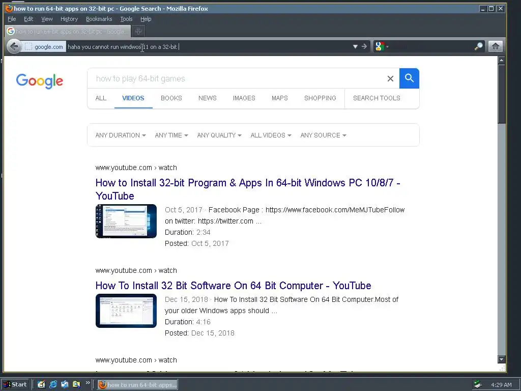The width and height of the screenshot is (521, 391).
Task: Click the 4:16 video thumbnail
Action: point(126,311)
